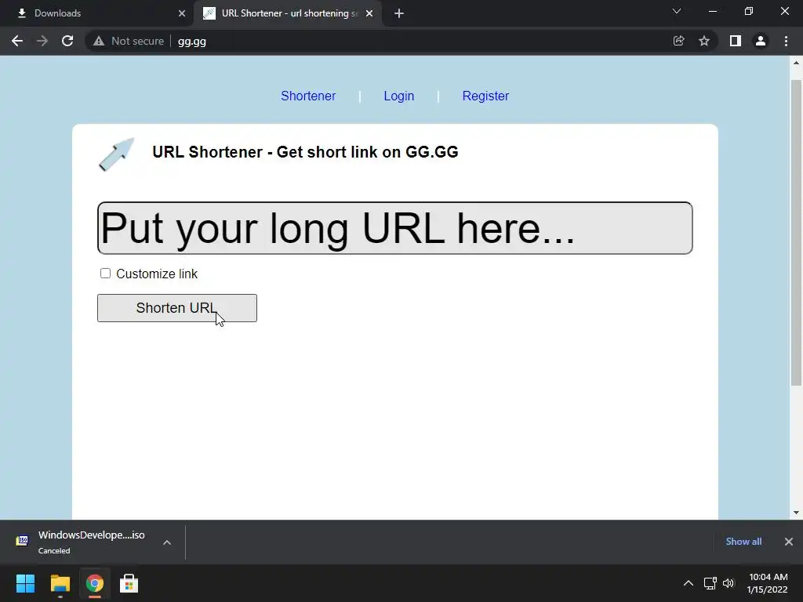Click the volume speaker icon

point(729,583)
